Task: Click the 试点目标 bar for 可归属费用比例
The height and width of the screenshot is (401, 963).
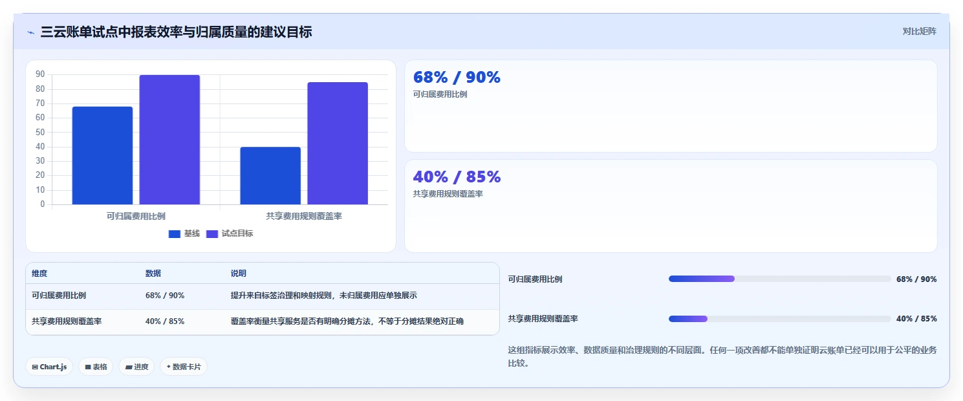Action: [169, 140]
